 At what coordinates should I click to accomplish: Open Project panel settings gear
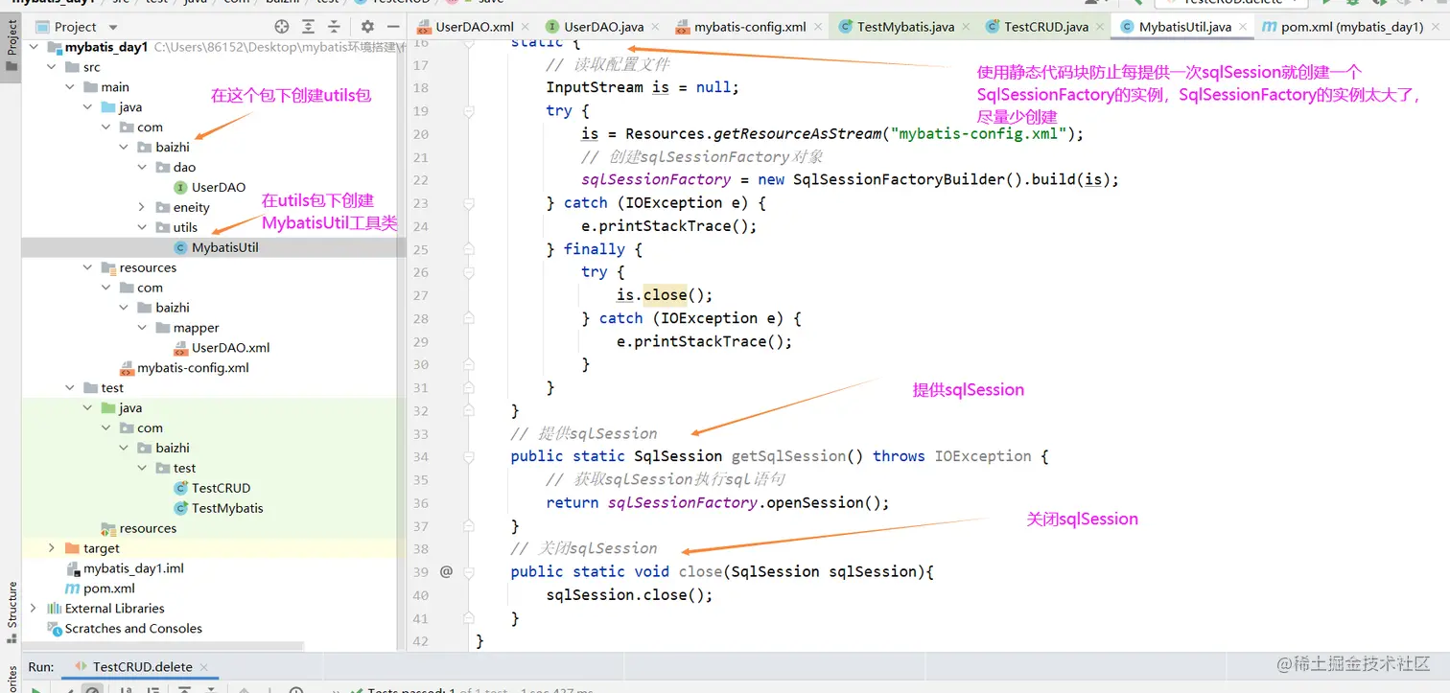click(x=366, y=27)
